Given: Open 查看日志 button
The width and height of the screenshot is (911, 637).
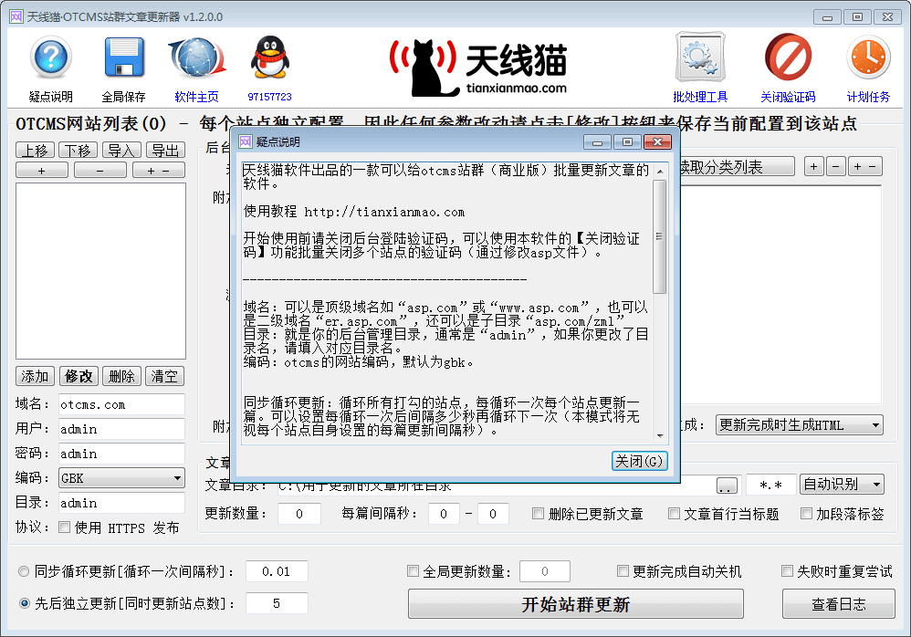Looking at the screenshot, I should point(838,604).
